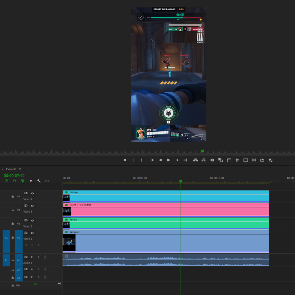Select the Audio 1 waveform clip
The height and width of the screenshot is (295, 295).
coord(166,260)
